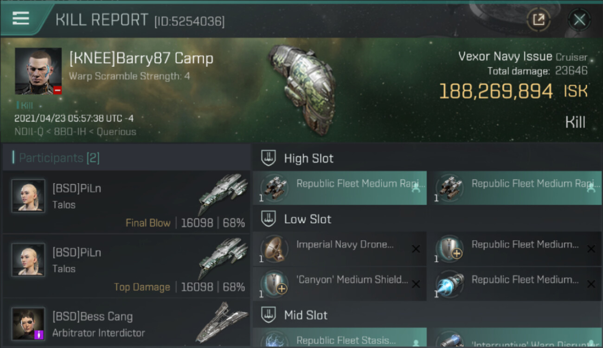Click X mark beside Imperial Navy Drone

416,249
